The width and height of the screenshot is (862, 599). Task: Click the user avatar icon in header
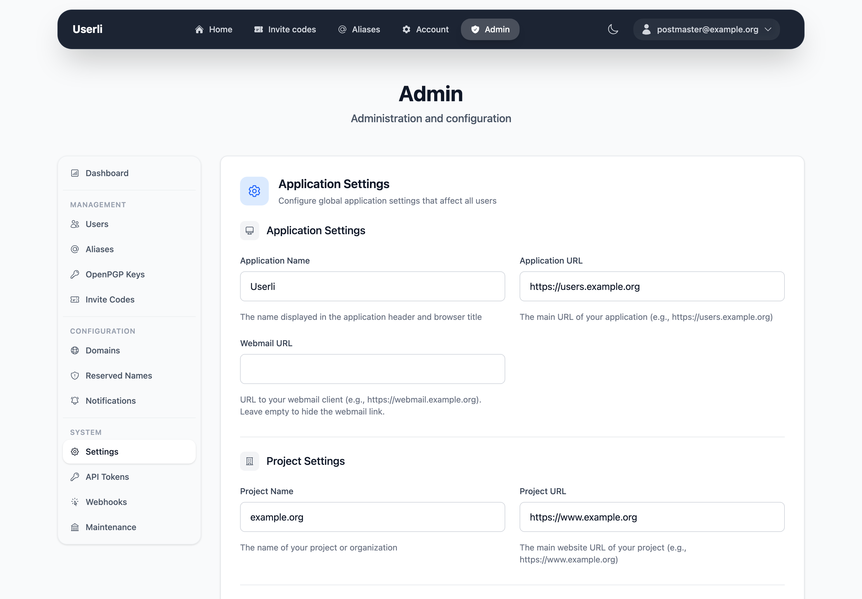(x=646, y=29)
